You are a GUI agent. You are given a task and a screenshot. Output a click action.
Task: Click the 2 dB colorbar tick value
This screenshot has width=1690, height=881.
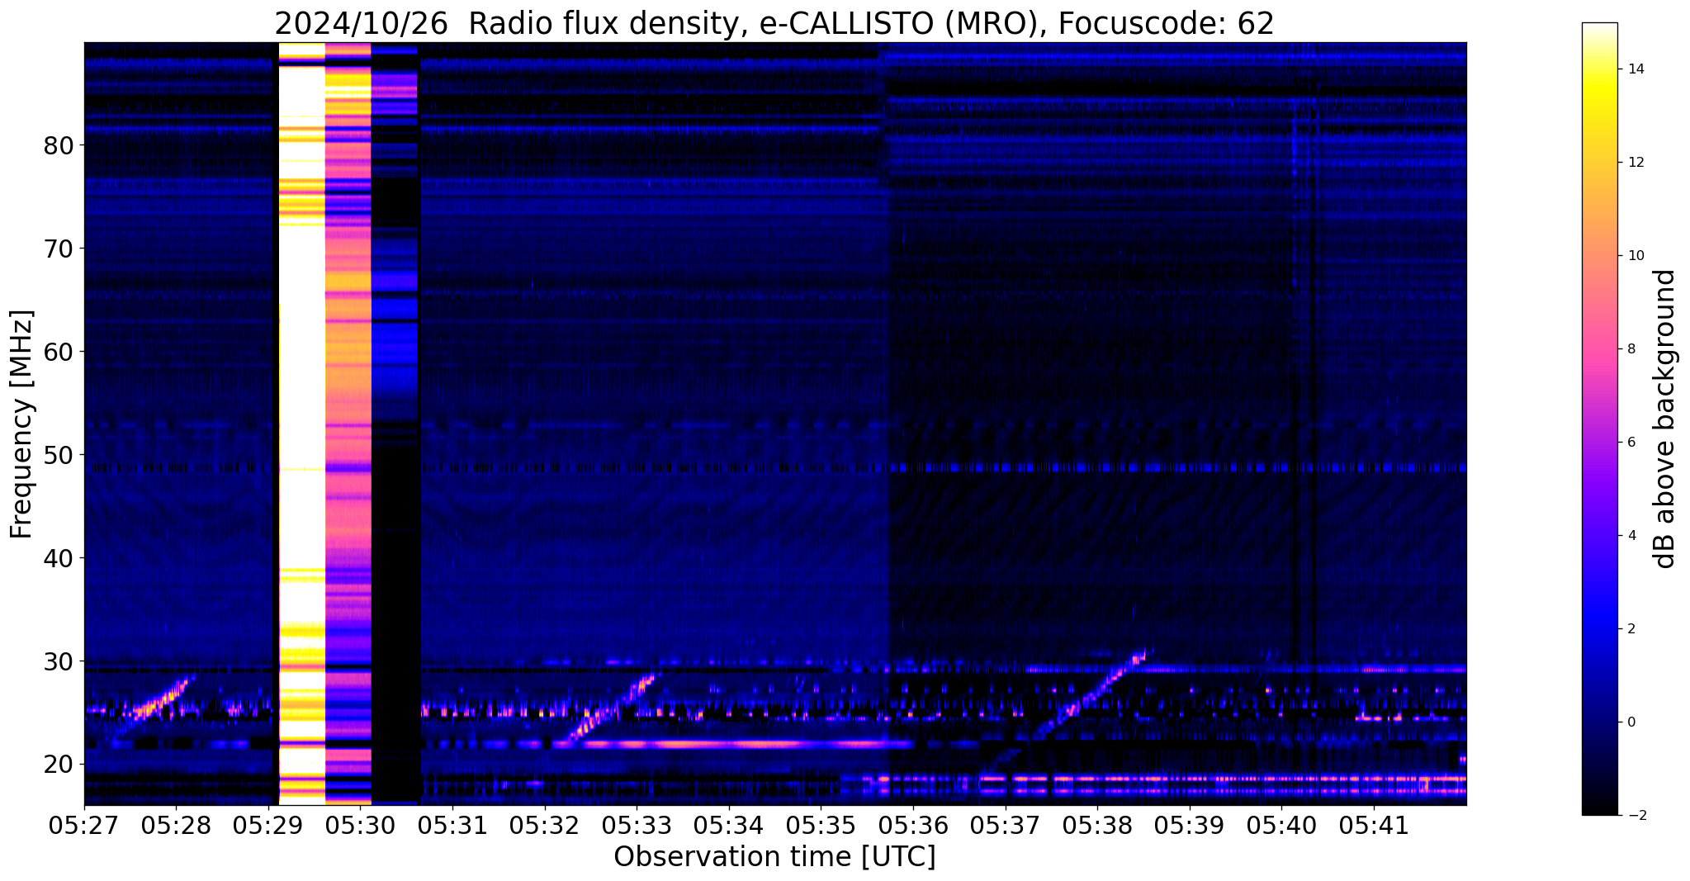tap(1631, 629)
